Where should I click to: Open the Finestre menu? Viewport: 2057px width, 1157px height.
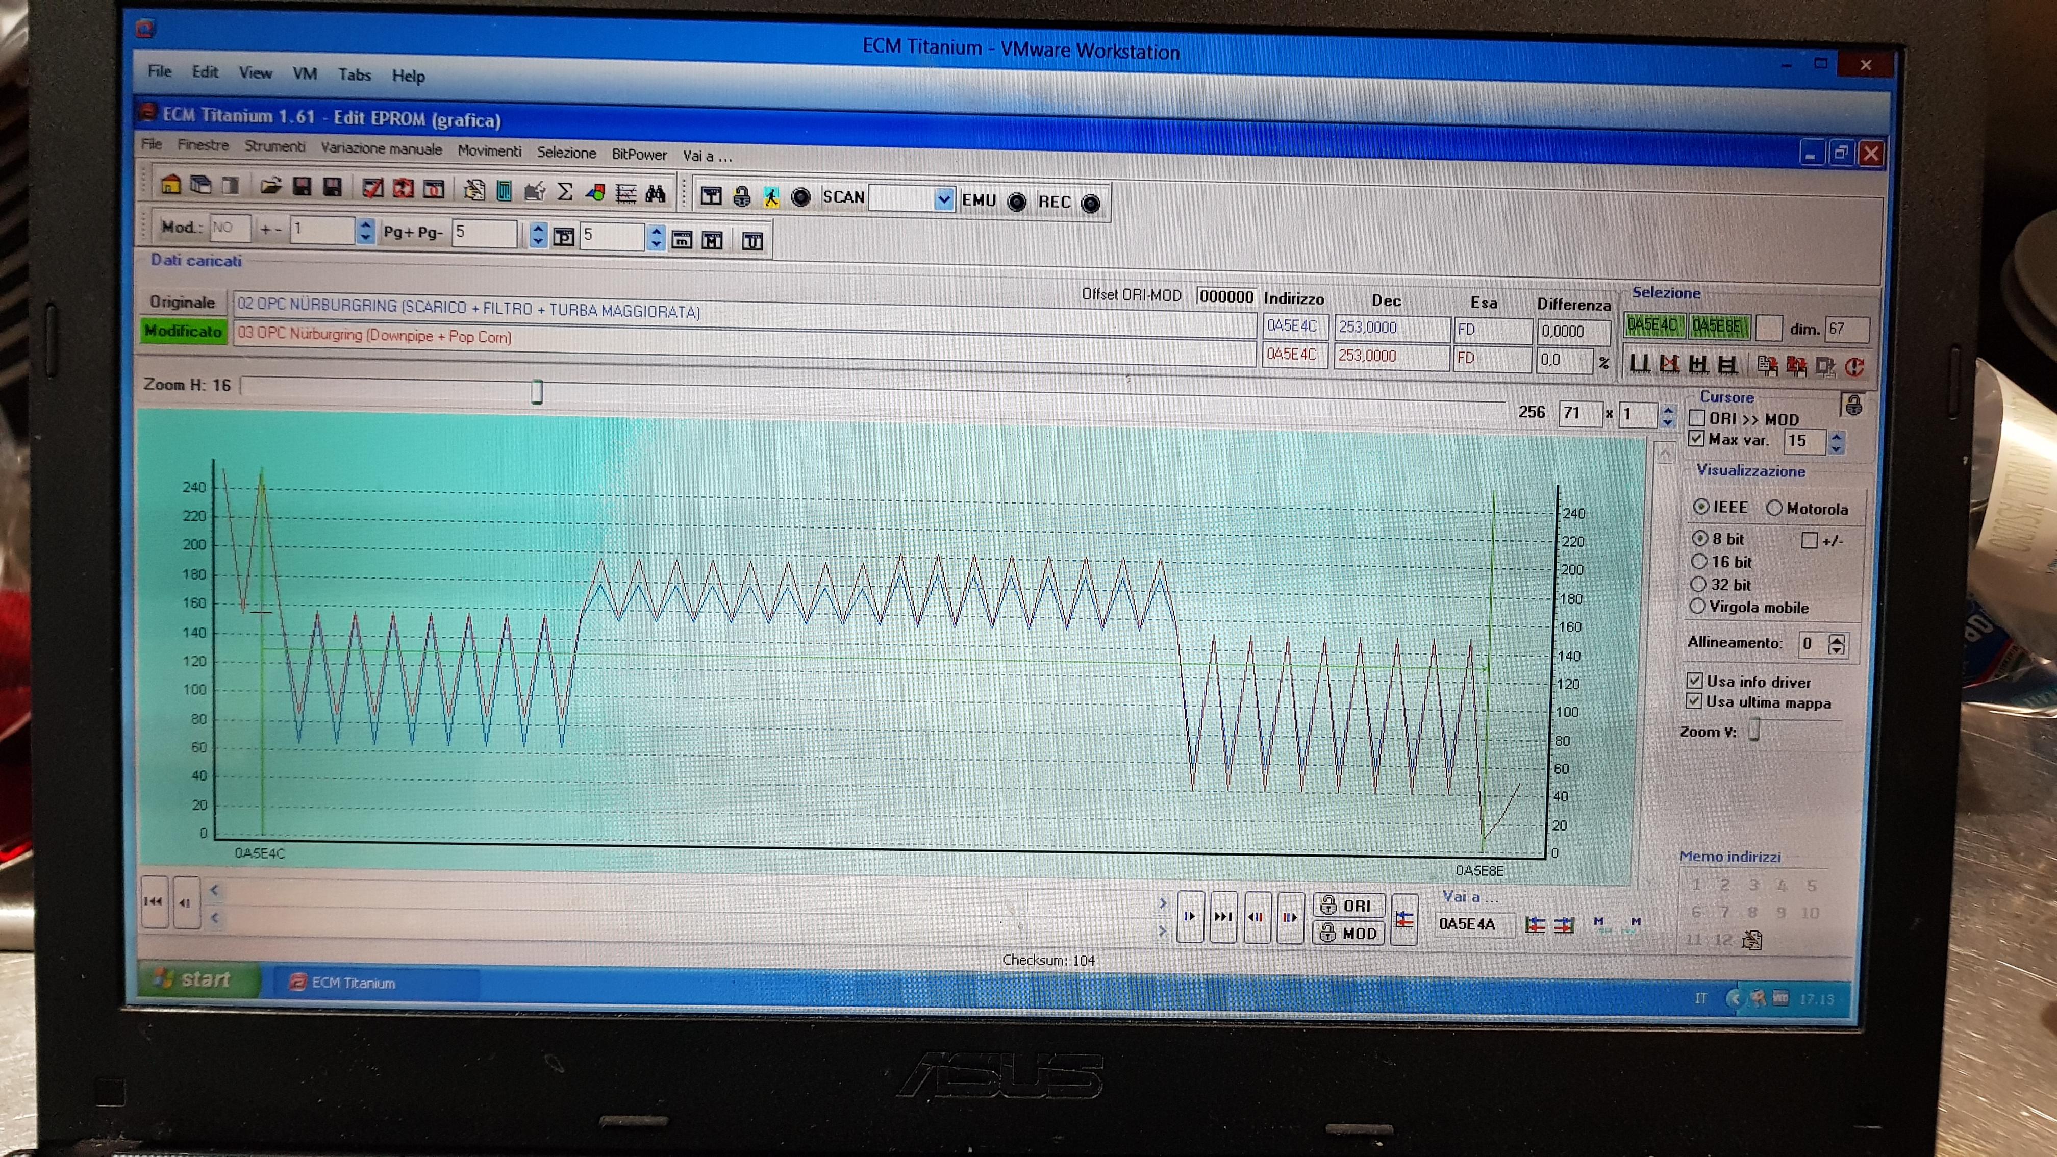point(203,144)
